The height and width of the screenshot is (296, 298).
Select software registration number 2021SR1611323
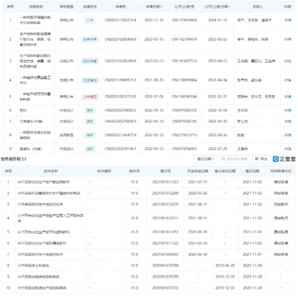click(165, 182)
